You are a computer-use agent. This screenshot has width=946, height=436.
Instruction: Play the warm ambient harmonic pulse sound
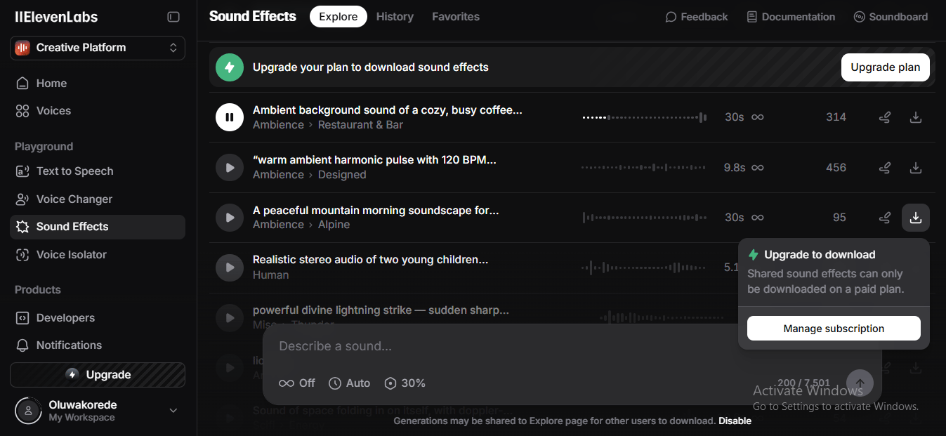coord(229,168)
